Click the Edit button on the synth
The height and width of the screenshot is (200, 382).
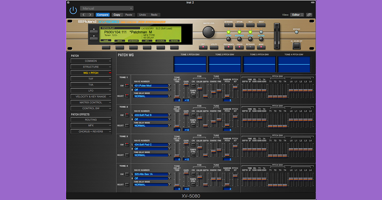click(x=203, y=47)
